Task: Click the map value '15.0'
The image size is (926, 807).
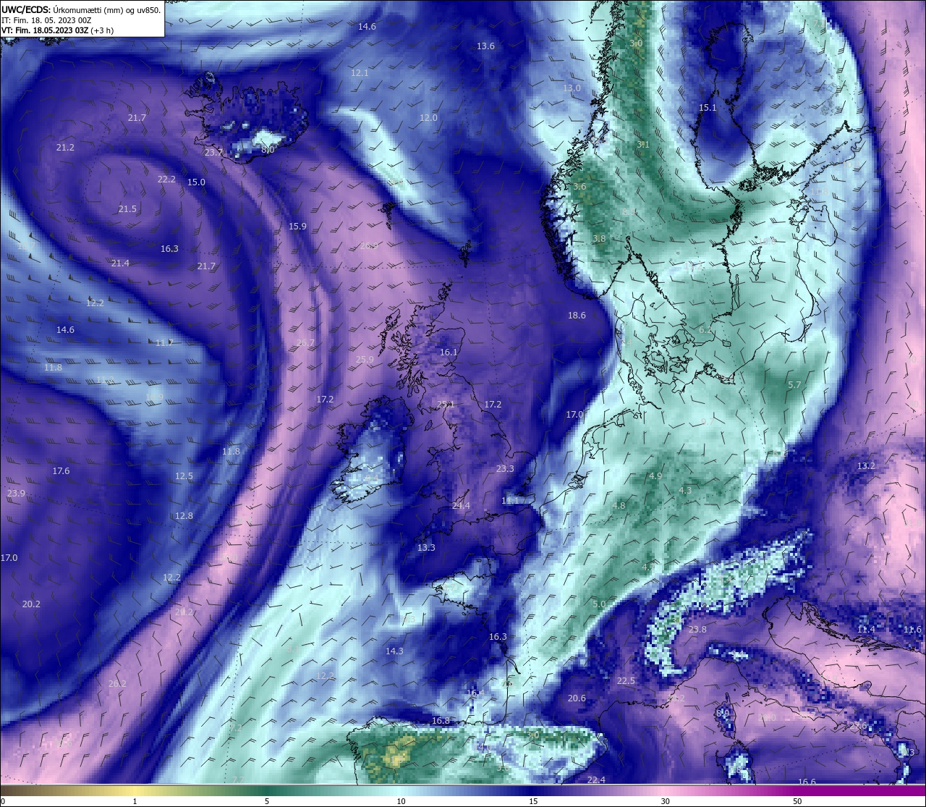Action: point(196,182)
